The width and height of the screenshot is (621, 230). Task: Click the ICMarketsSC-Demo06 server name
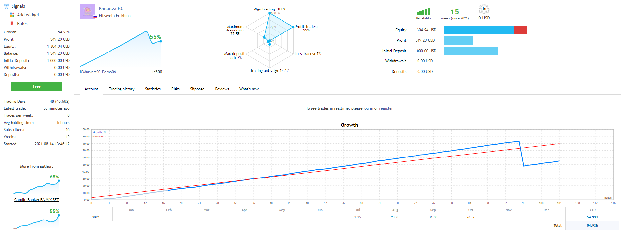[x=98, y=72]
